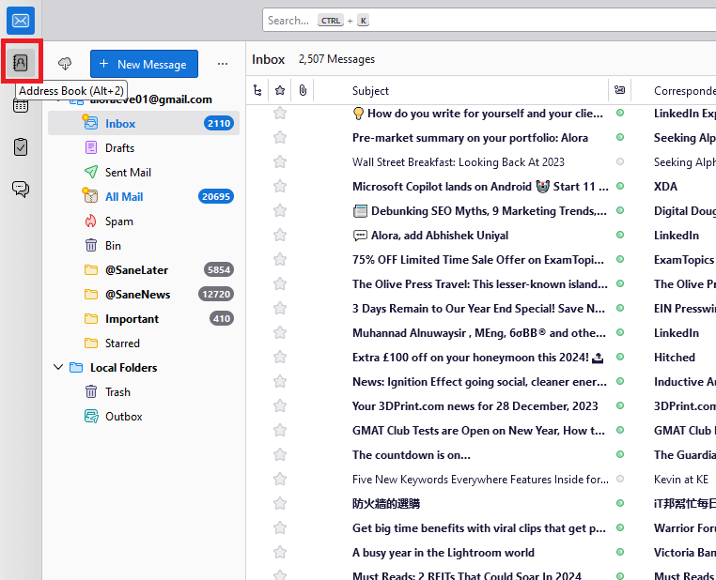Click into the Search field

point(489,21)
